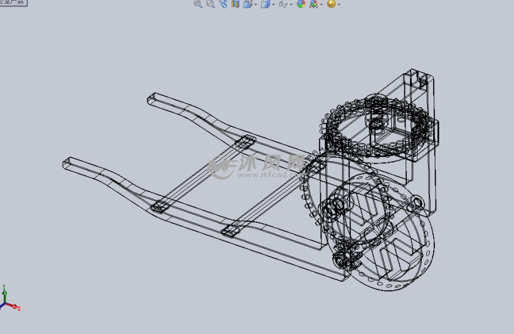Click the Previous View icon
This screenshot has height=334, width=514.
[x=223, y=4]
